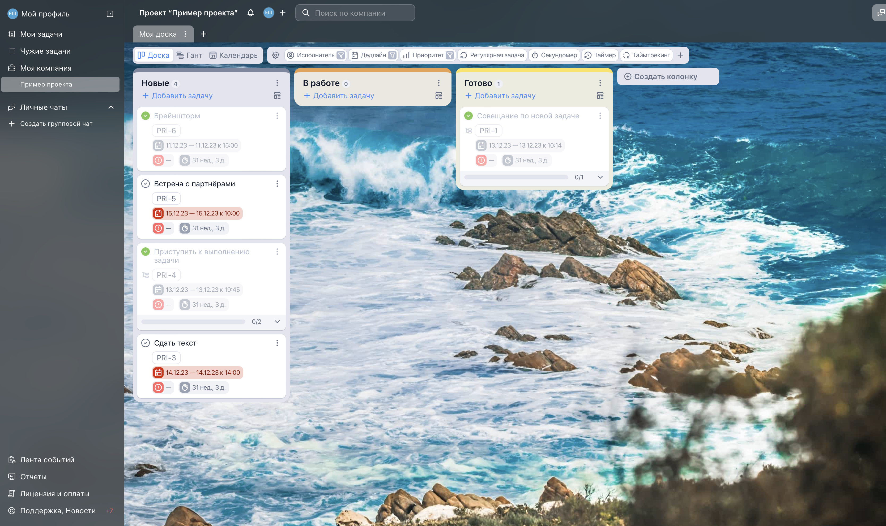The height and width of the screenshot is (526, 886).
Task: Open Отчеты in sidebar
Action: pyautogui.click(x=33, y=477)
